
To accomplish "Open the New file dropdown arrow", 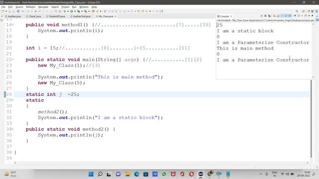I will 6,11.
